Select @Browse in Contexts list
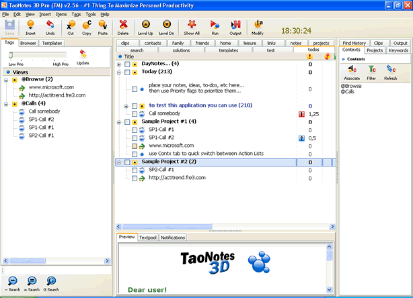The image size is (413, 298). coord(351,86)
